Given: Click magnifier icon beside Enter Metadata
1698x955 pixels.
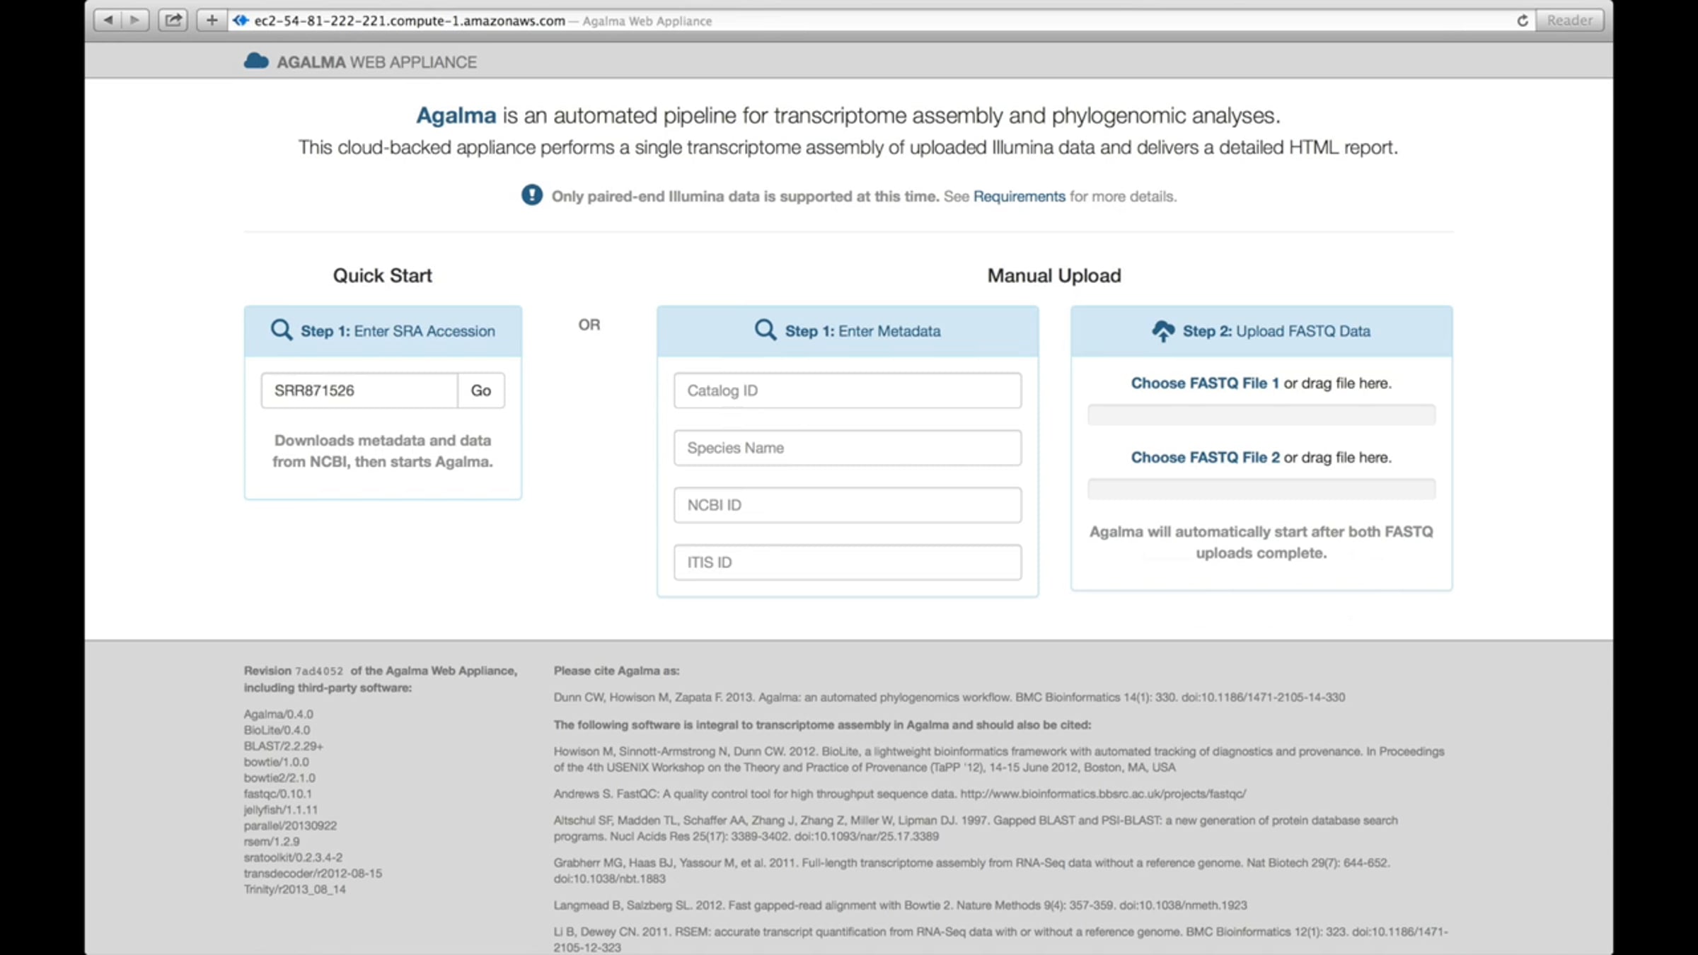Looking at the screenshot, I should pyautogui.click(x=765, y=330).
